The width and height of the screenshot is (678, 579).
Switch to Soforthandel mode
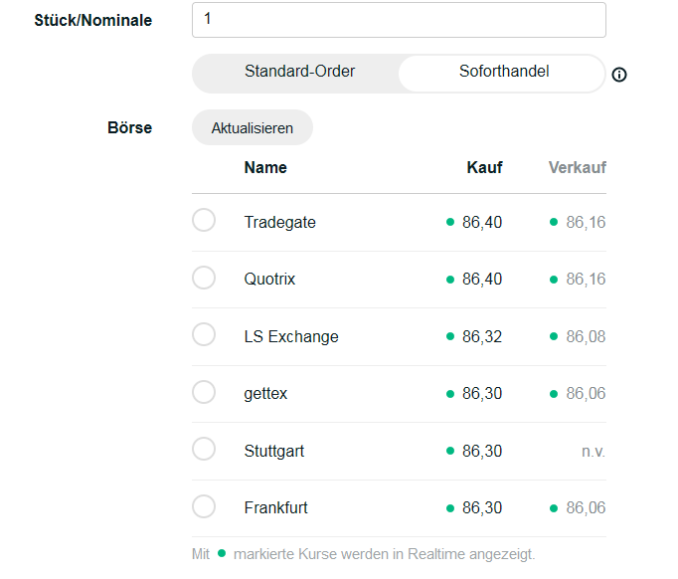[x=503, y=72]
